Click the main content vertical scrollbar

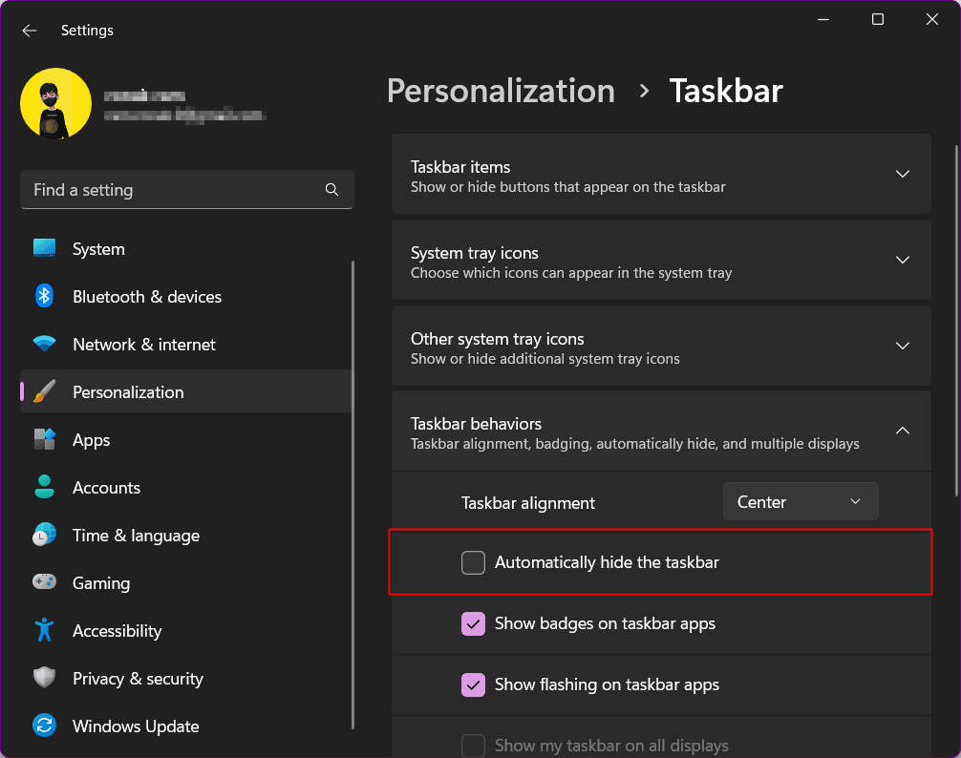(x=956, y=320)
